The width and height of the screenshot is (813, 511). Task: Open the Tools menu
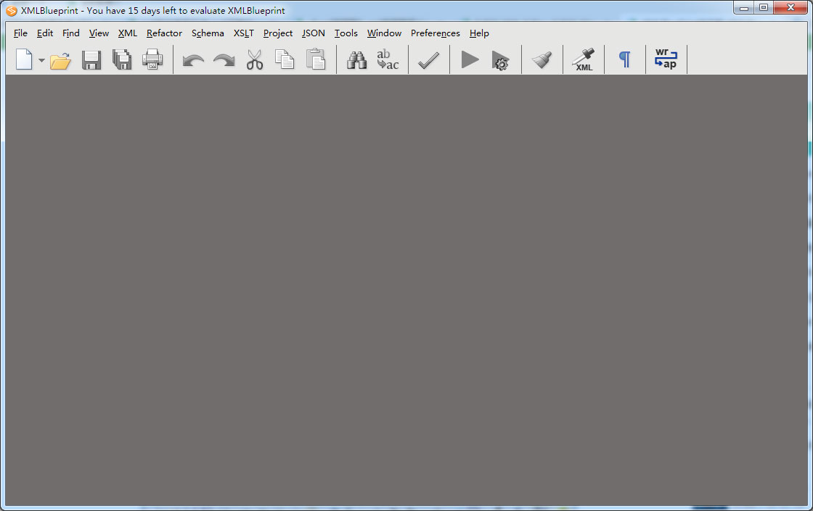(346, 33)
